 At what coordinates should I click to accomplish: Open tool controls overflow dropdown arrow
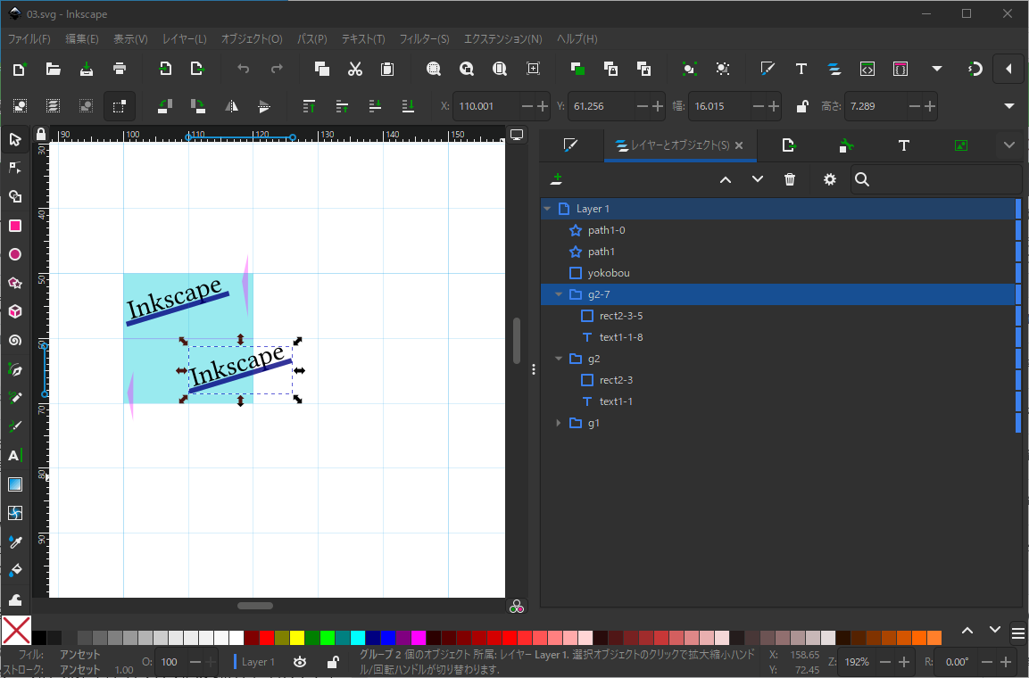point(1009,106)
